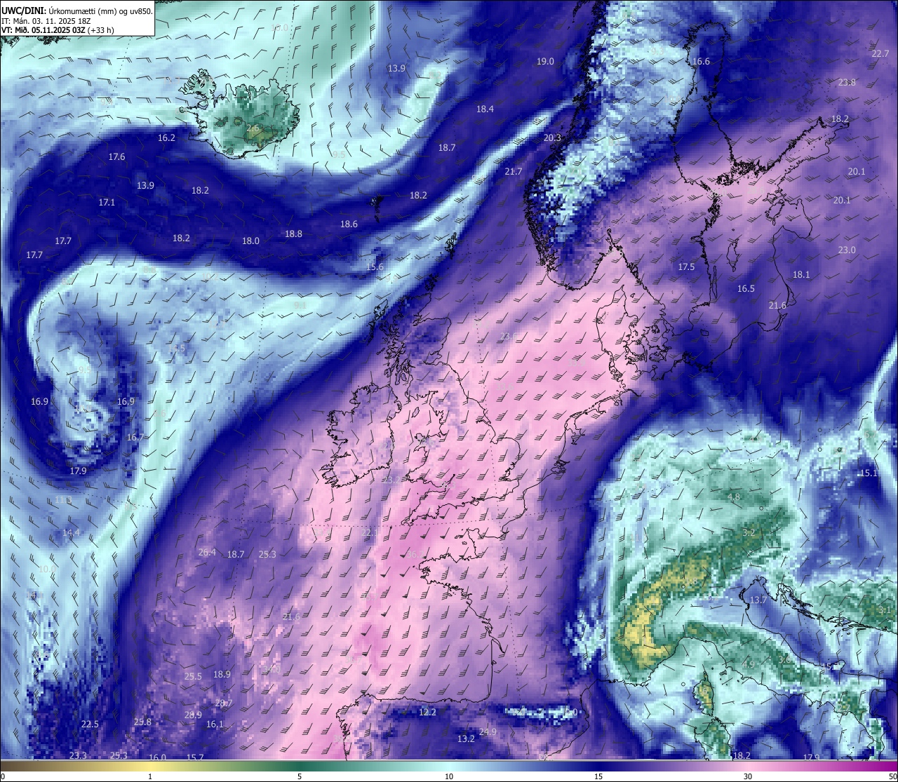
Task: Click the 4.9 value over Italy
Action: [749, 665]
